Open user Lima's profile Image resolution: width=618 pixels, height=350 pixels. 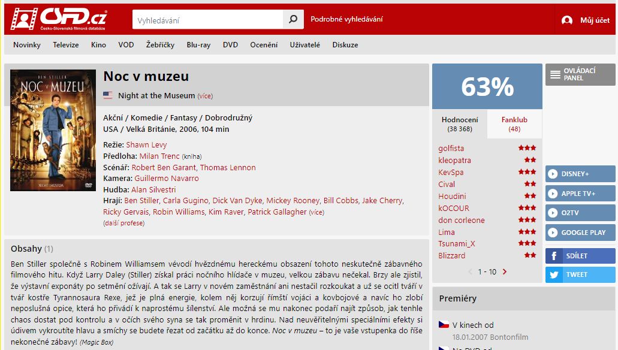[446, 232]
